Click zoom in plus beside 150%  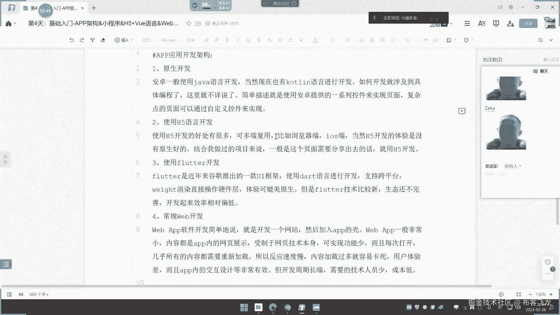coord(551,295)
